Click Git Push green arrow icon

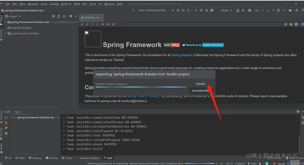click(x=273, y=10)
